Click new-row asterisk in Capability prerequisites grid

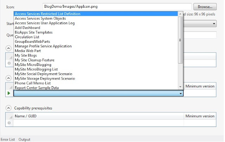pos(9,123)
